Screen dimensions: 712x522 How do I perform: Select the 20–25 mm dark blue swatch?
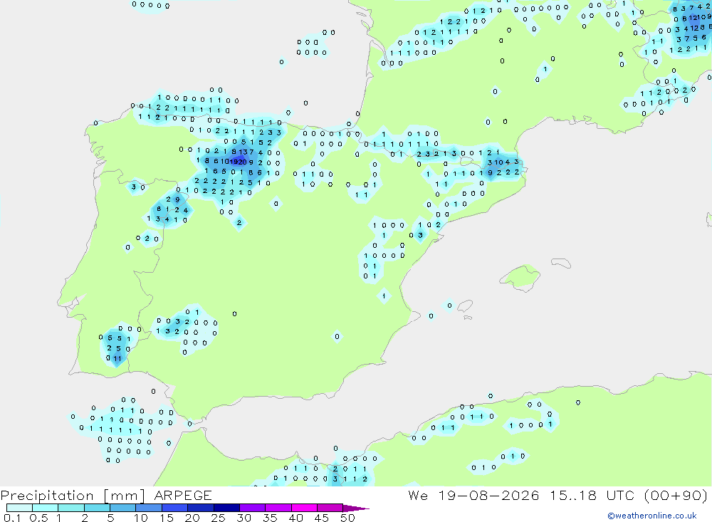point(200,508)
